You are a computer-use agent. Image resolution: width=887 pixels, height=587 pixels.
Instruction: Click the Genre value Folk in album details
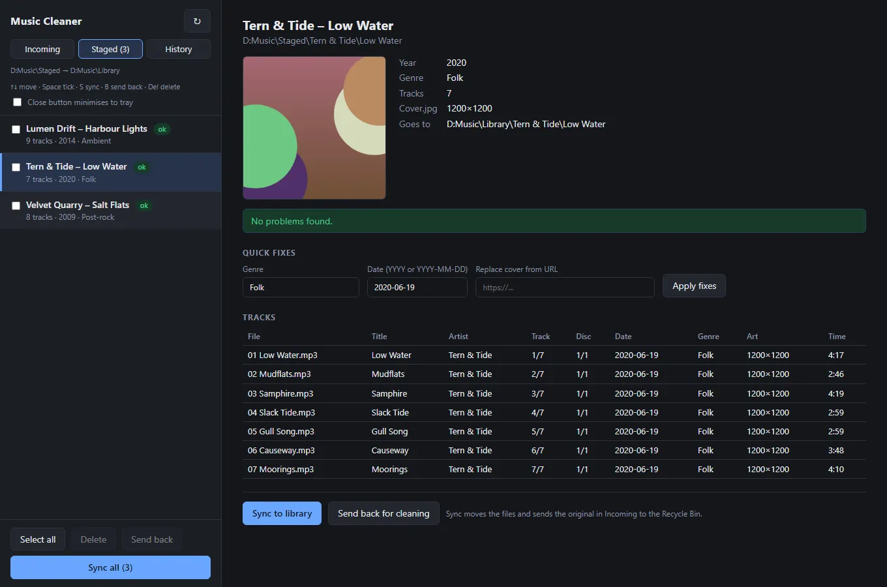(455, 78)
